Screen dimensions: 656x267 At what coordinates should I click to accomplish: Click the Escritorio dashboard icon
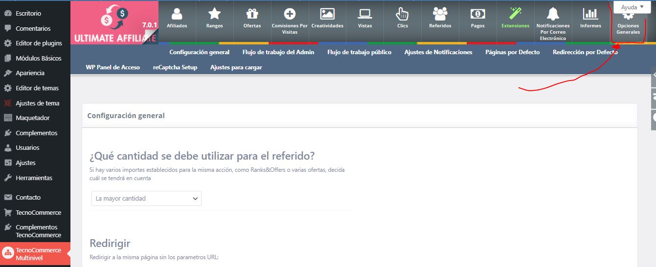[x=8, y=13]
